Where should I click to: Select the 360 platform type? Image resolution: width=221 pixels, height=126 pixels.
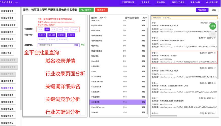tap(60, 29)
